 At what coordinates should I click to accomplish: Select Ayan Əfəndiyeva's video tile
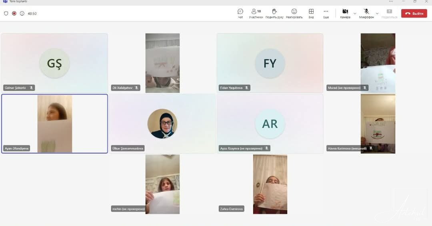[54, 123]
